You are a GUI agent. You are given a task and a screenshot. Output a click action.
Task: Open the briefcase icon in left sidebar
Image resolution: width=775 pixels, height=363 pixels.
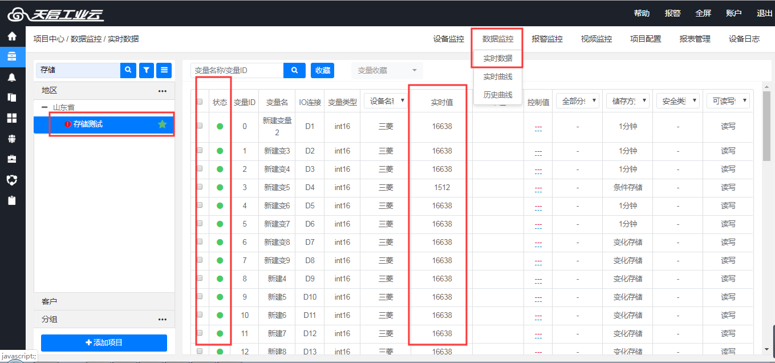(x=12, y=159)
